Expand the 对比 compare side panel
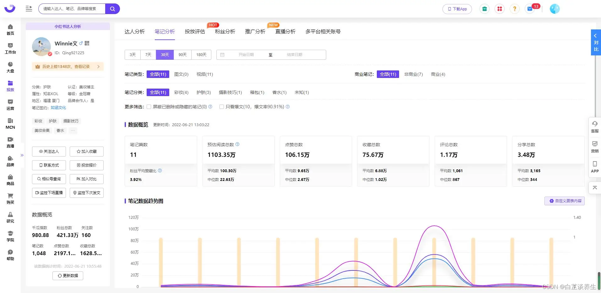This screenshot has width=601, height=293. coord(596,43)
